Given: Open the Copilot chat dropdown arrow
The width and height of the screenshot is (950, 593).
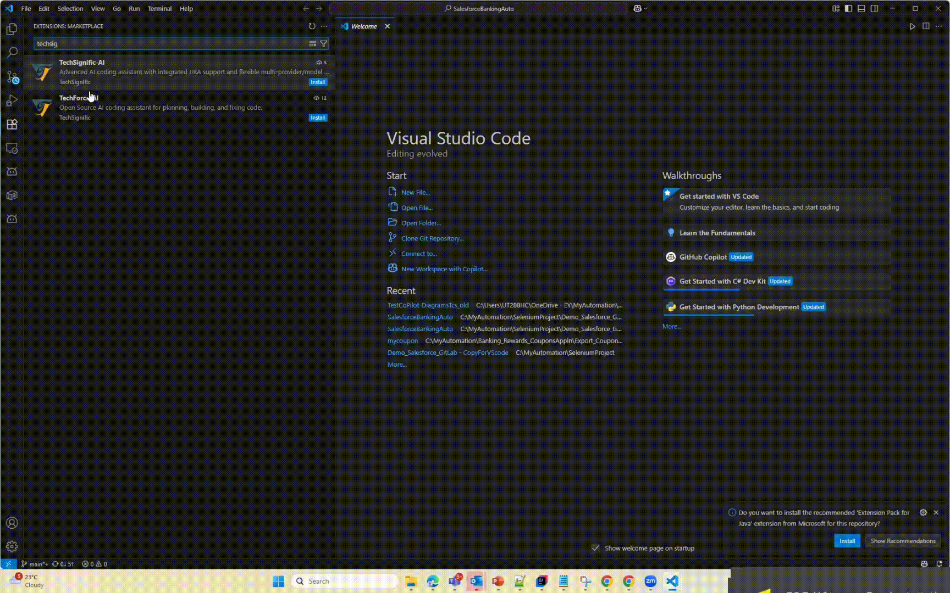Looking at the screenshot, I should [x=645, y=8].
